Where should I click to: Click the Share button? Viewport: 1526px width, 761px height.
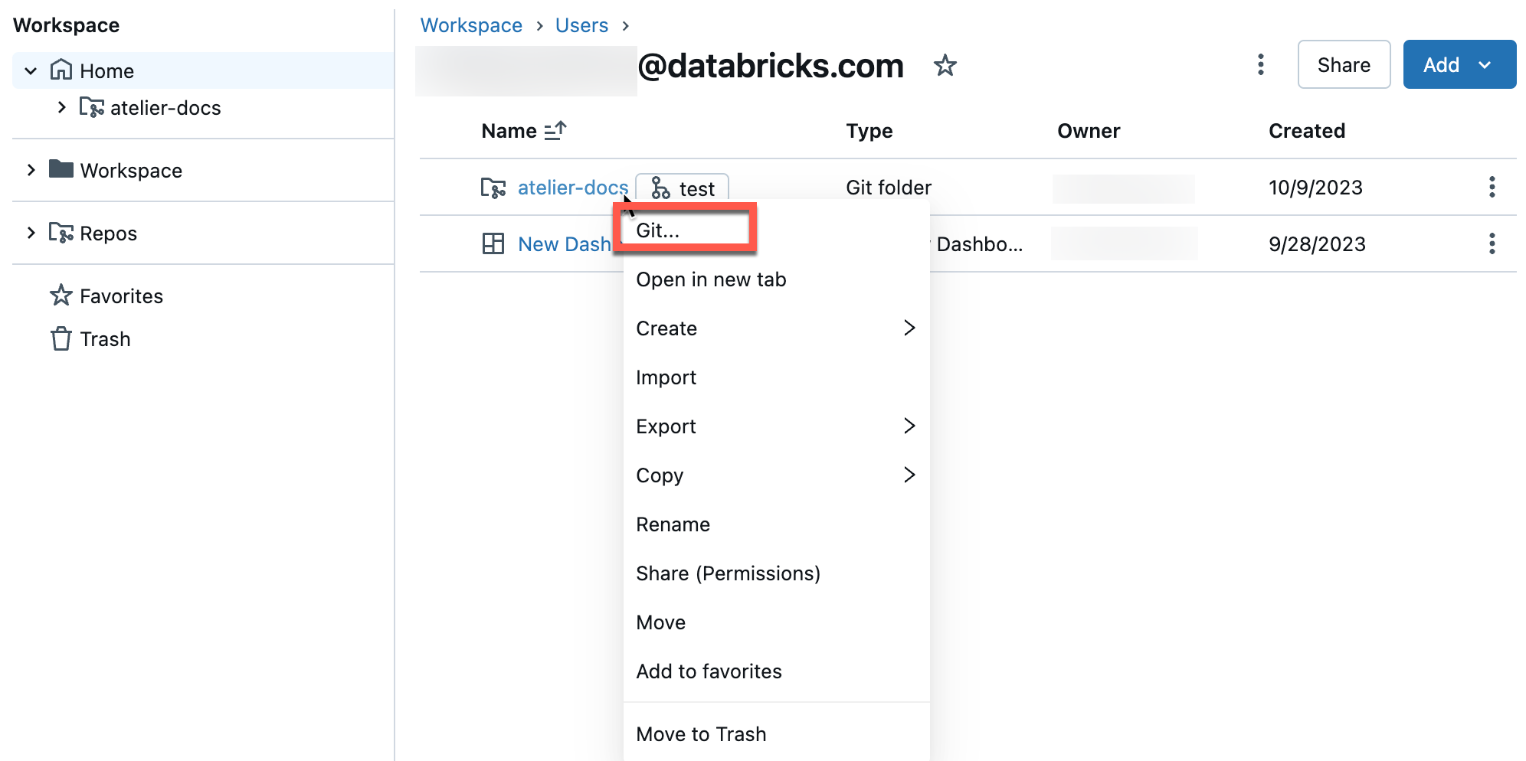point(1343,64)
